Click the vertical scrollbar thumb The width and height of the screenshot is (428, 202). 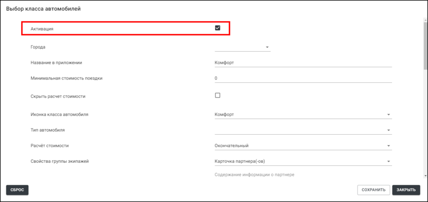[425, 45]
